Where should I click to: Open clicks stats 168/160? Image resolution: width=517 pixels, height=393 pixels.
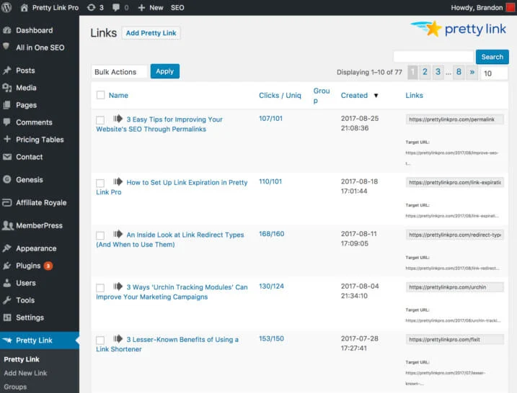pyautogui.click(x=272, y=234)
